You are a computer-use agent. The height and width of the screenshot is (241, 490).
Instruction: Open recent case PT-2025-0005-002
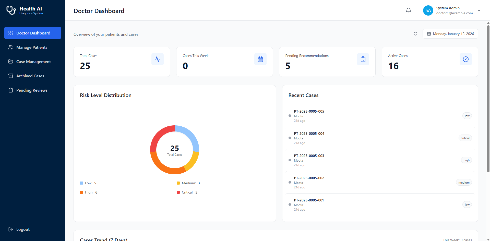click(380, 183)
